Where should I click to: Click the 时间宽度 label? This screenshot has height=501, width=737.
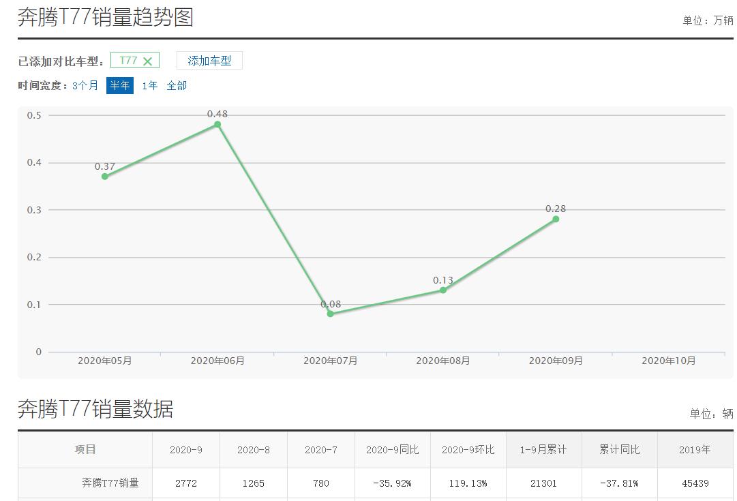point(43,85)
